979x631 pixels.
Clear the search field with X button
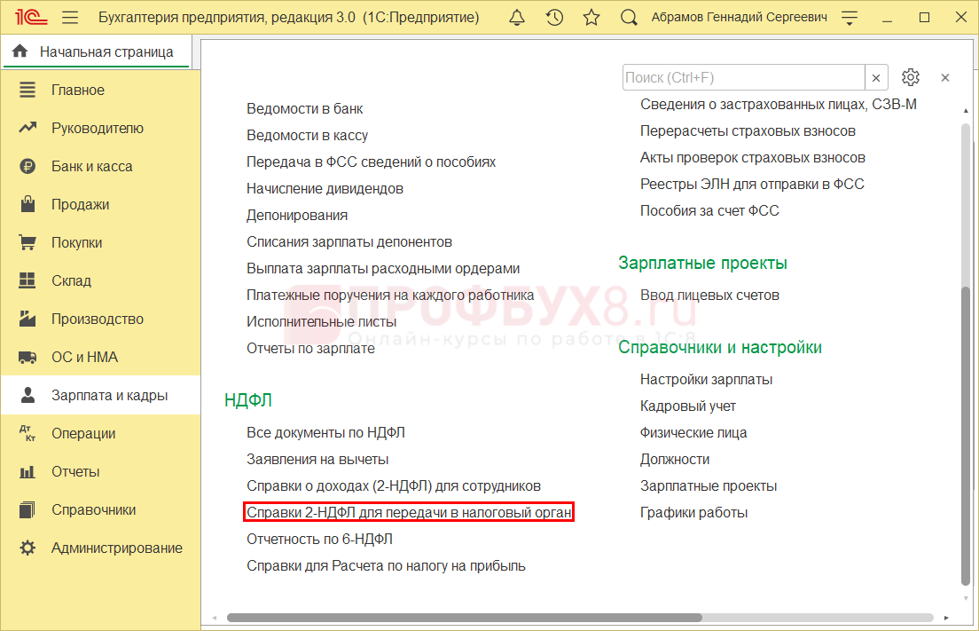876,77
